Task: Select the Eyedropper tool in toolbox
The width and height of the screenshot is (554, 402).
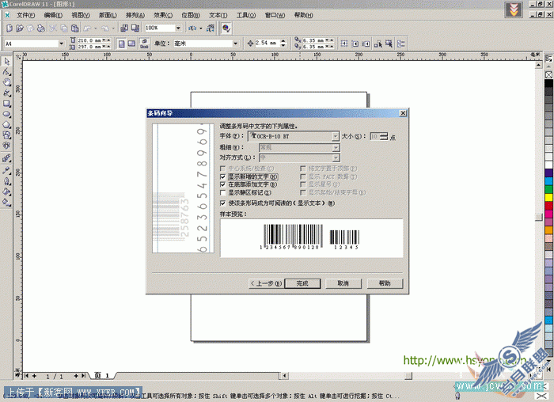Action: pyautogui.click(x=6, y=170)
